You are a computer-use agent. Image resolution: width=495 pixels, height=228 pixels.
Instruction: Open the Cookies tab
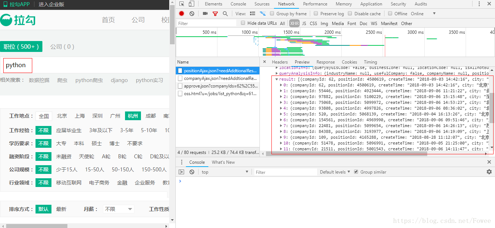[x=349, y=62]
